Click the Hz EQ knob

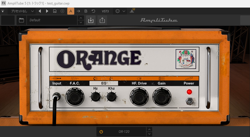(x=96, y=97)
